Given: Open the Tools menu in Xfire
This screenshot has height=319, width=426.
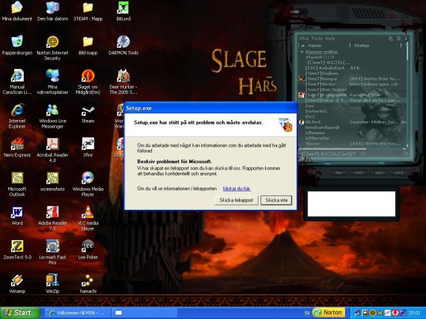Looking at the screenshot, I should pyautogui.click(x=317, y=39).
